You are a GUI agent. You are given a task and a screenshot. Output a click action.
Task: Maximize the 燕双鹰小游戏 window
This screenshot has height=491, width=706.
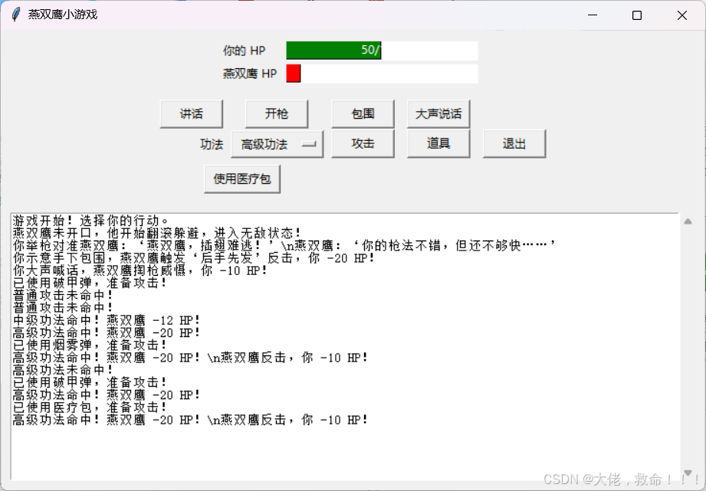(x=637, y=15)
